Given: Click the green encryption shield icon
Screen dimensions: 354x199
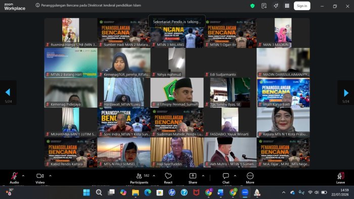Looking at the screenshot, I should pyautogui.click(x=252, y=6).
